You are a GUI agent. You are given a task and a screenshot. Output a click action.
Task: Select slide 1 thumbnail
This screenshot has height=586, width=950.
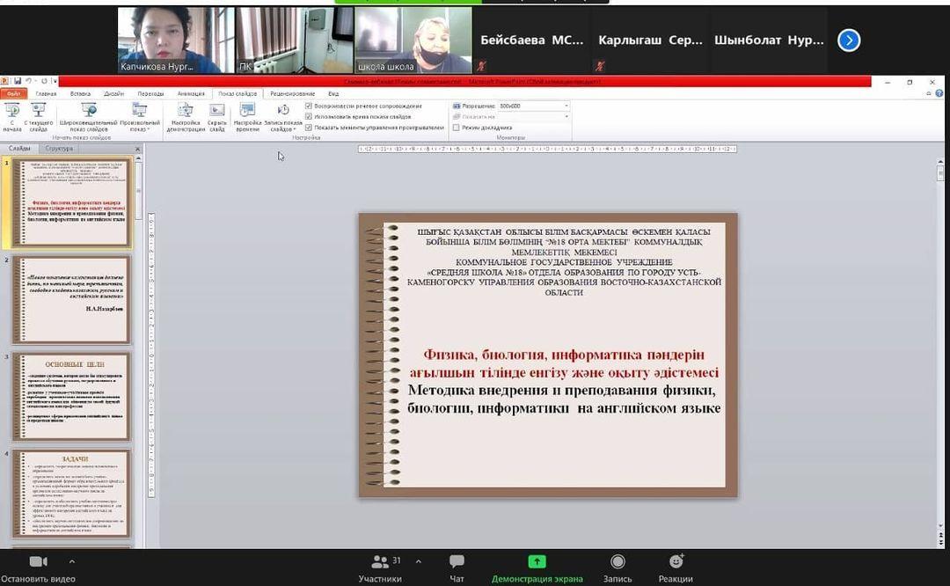point(71,202)
